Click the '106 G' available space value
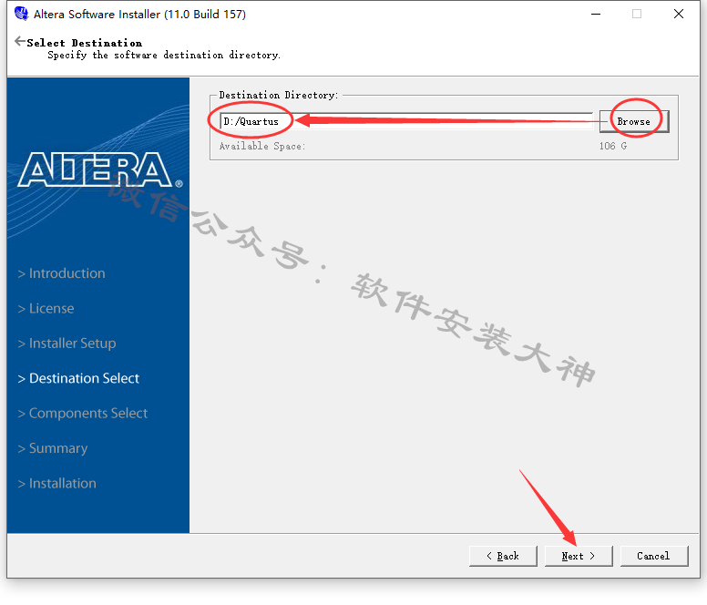Viewport: 707px width, 605px height. (x=613, y=146)
